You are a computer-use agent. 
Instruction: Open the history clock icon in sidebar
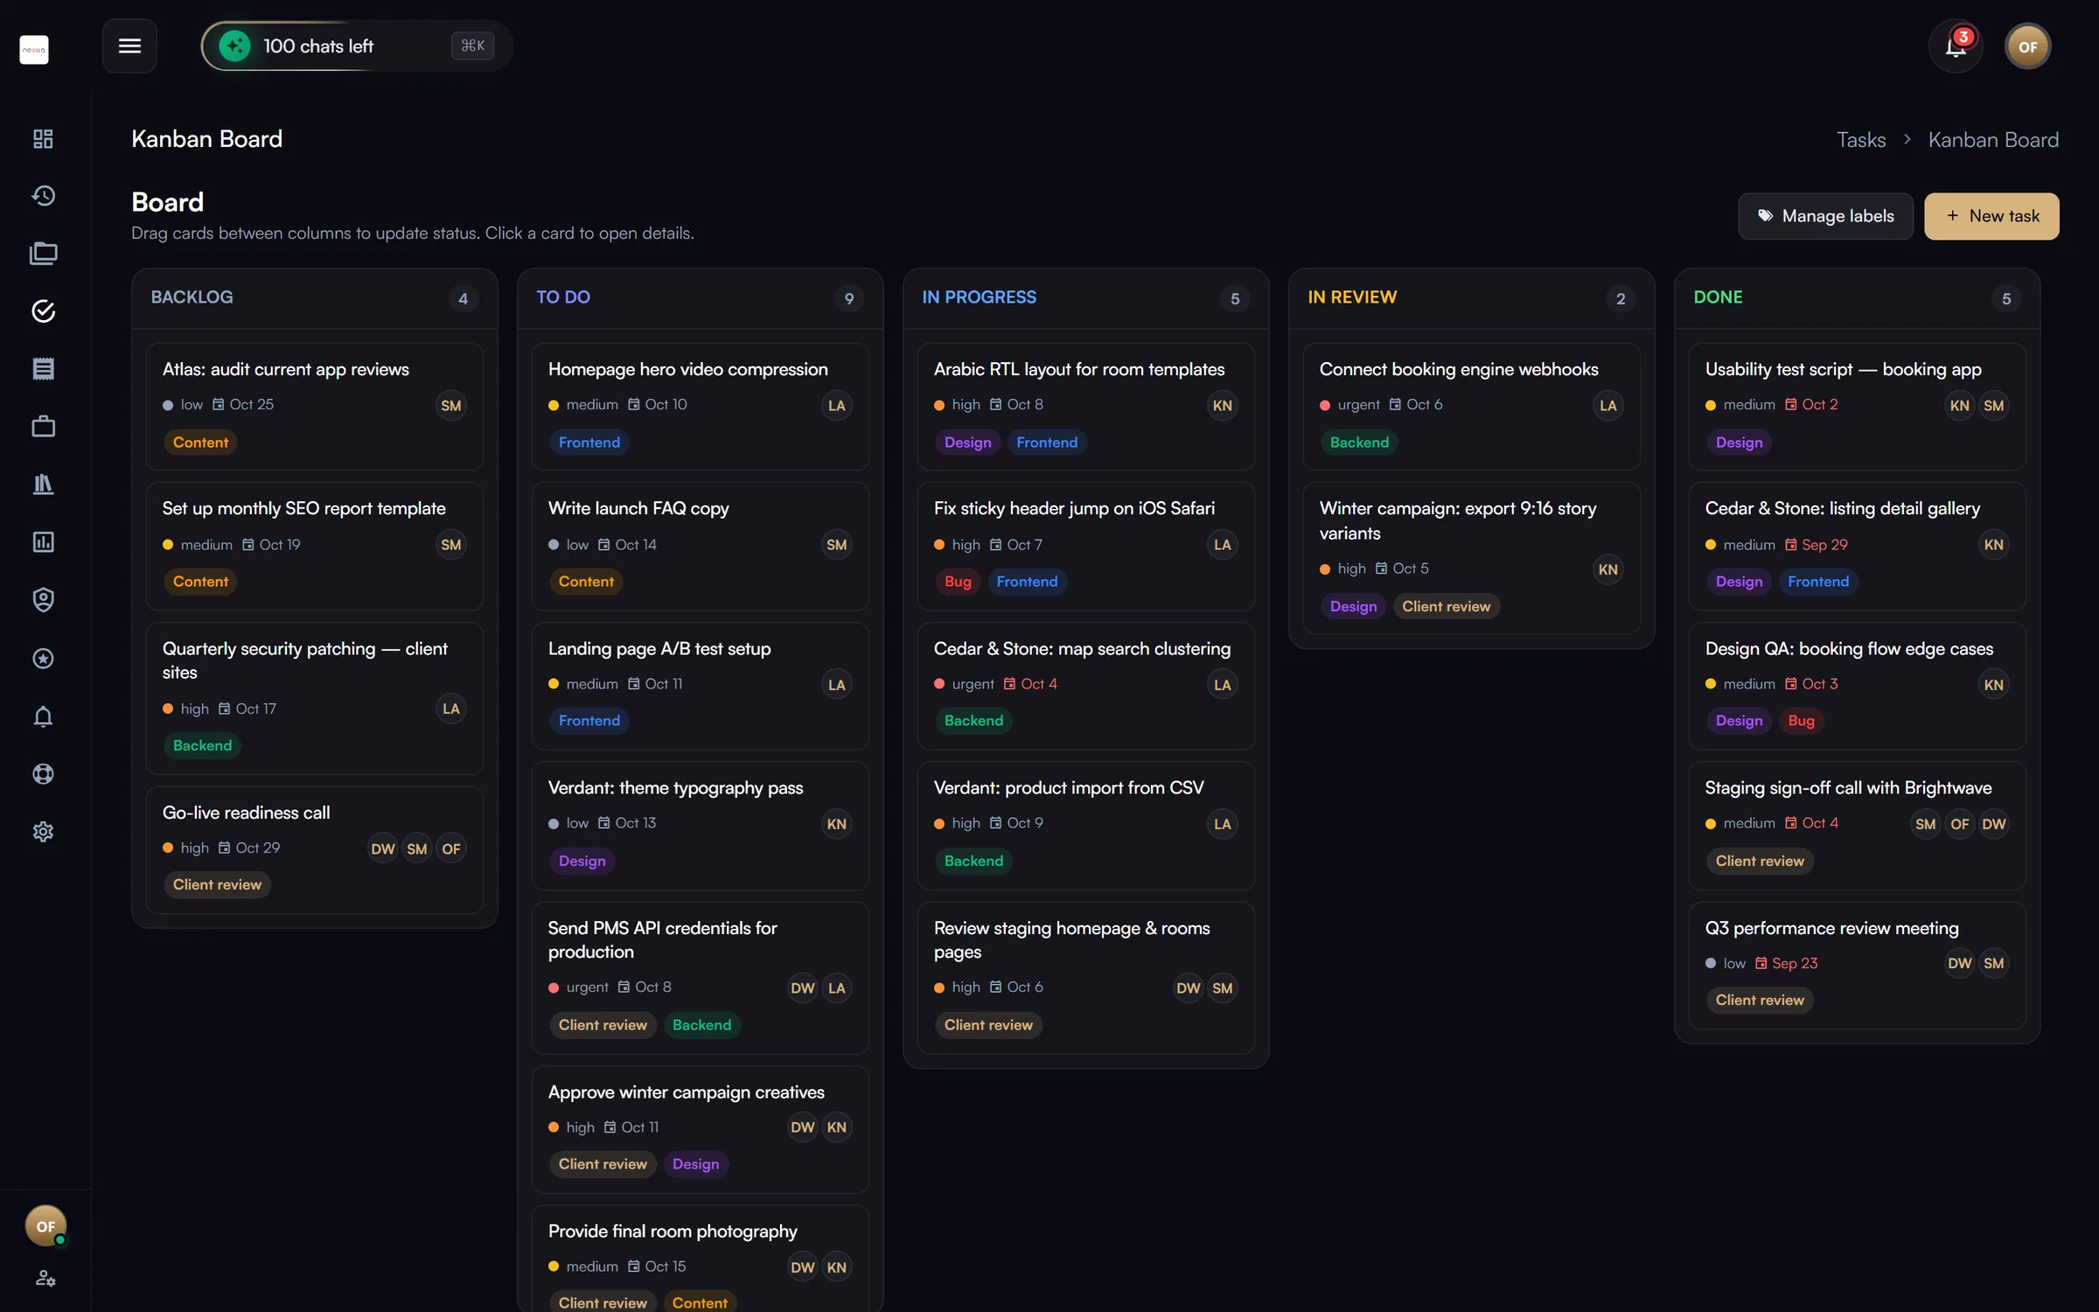[x=43, y=196]
